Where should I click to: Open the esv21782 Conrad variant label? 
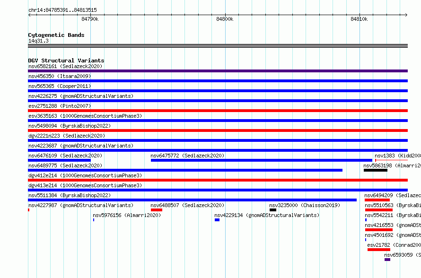point(394,245)
